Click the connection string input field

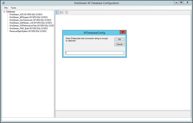click(x=94, y=53)
